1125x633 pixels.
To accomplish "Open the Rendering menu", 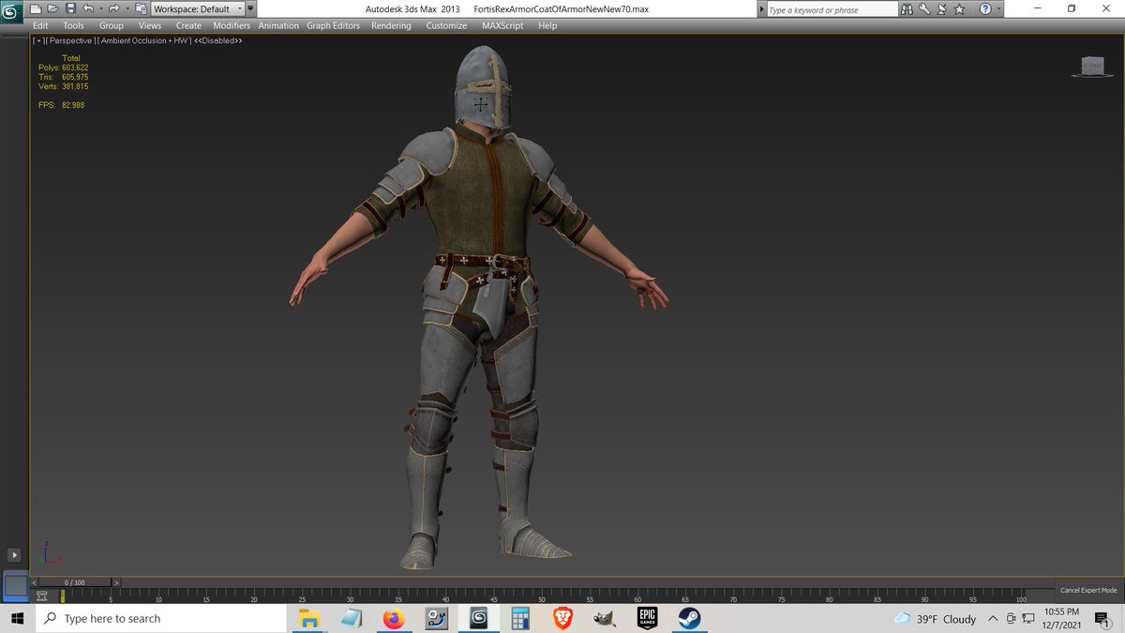I will pos(391,25).
